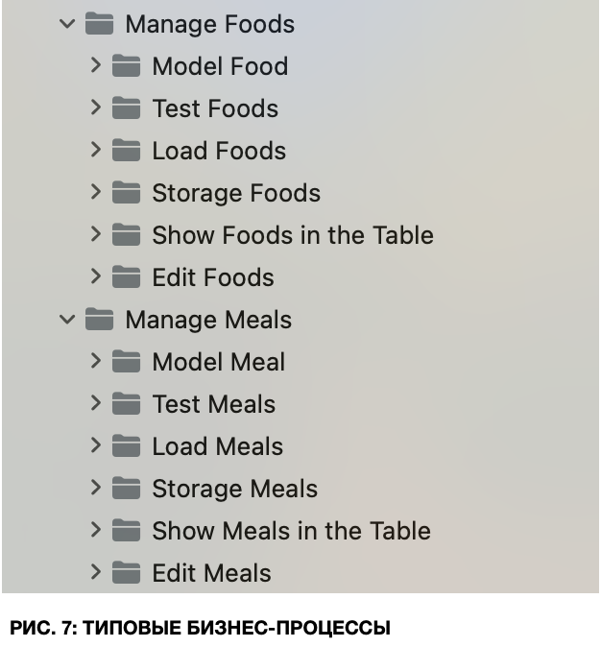Expand the Edit Foods folder
The image size is (601, 647).
click(95, 276)
